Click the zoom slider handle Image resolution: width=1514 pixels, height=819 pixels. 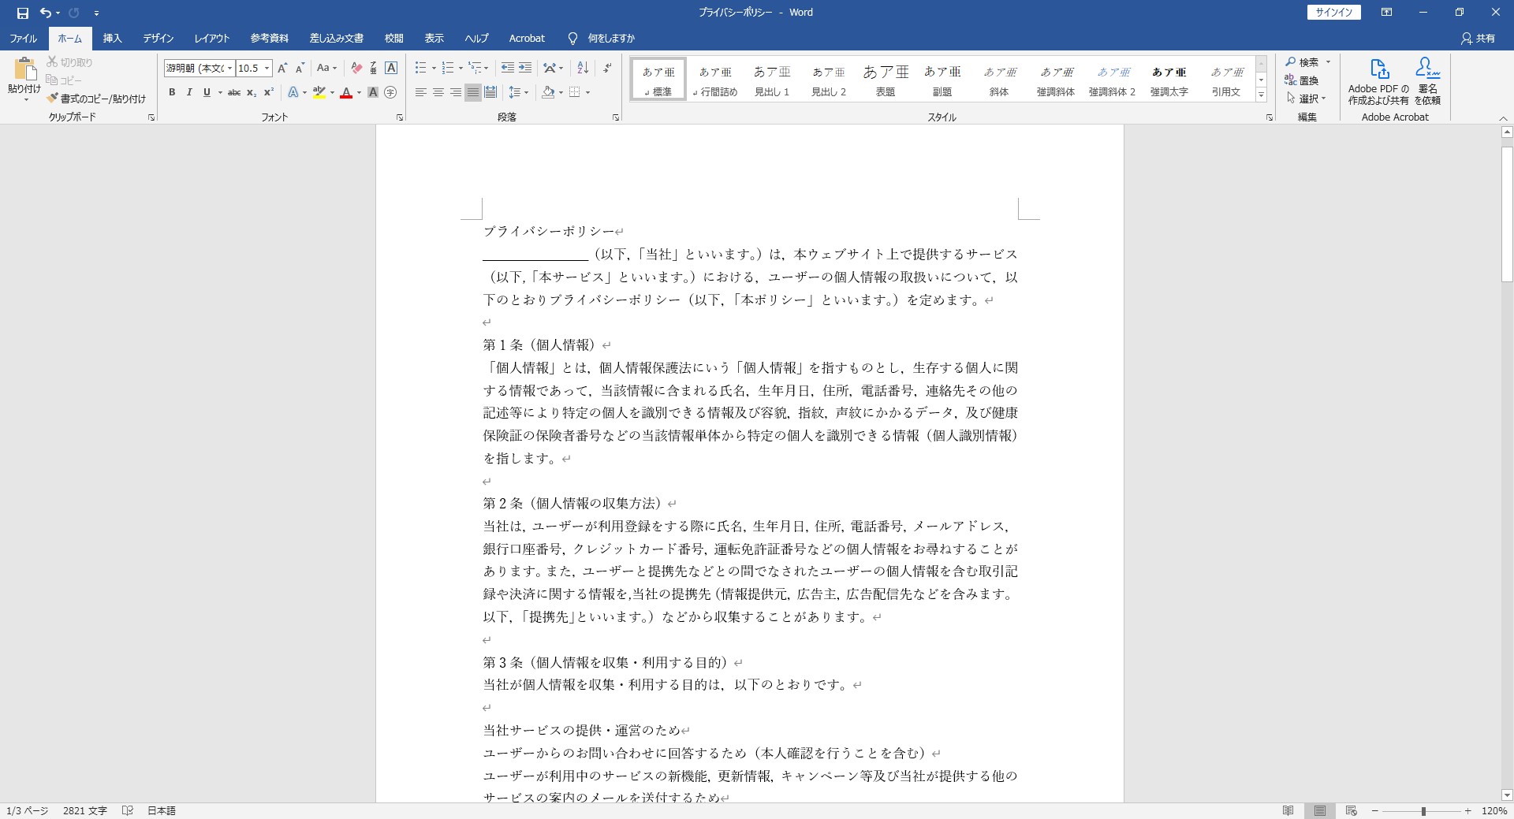(x=1423, y=811)
